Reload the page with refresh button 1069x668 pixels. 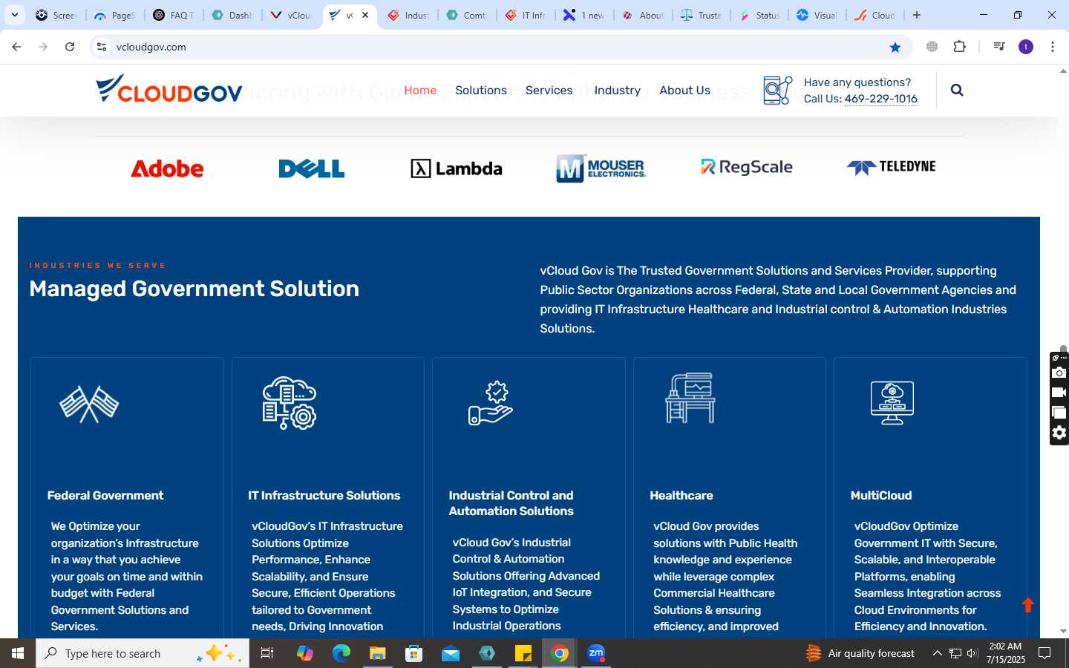pyautogui.click(x=70, y=47)
